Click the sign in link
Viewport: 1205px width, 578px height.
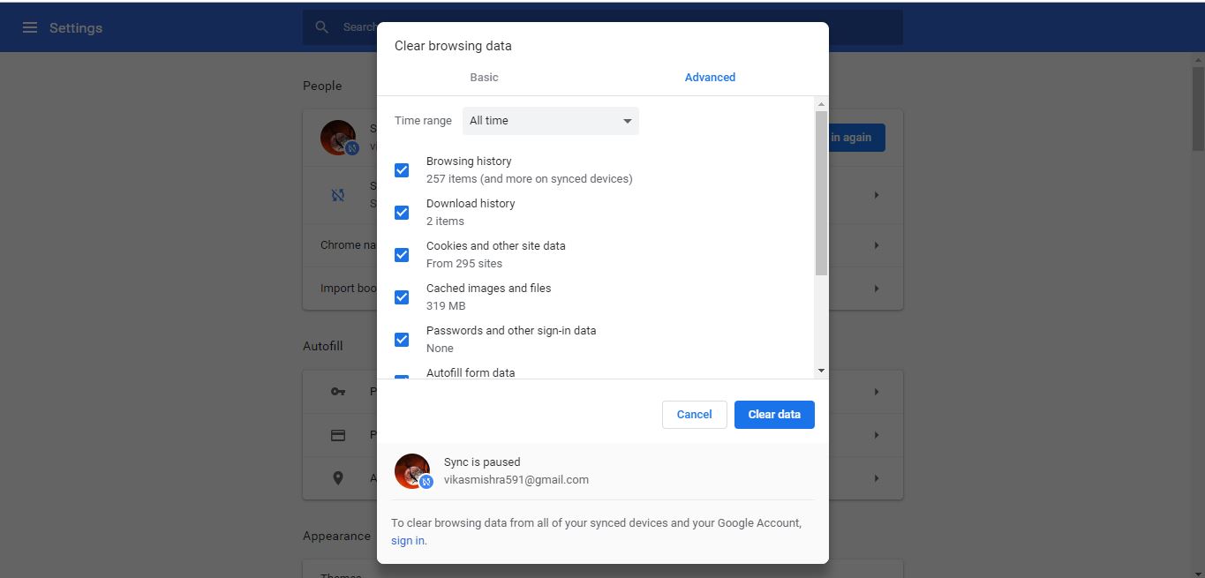[408, 541]
